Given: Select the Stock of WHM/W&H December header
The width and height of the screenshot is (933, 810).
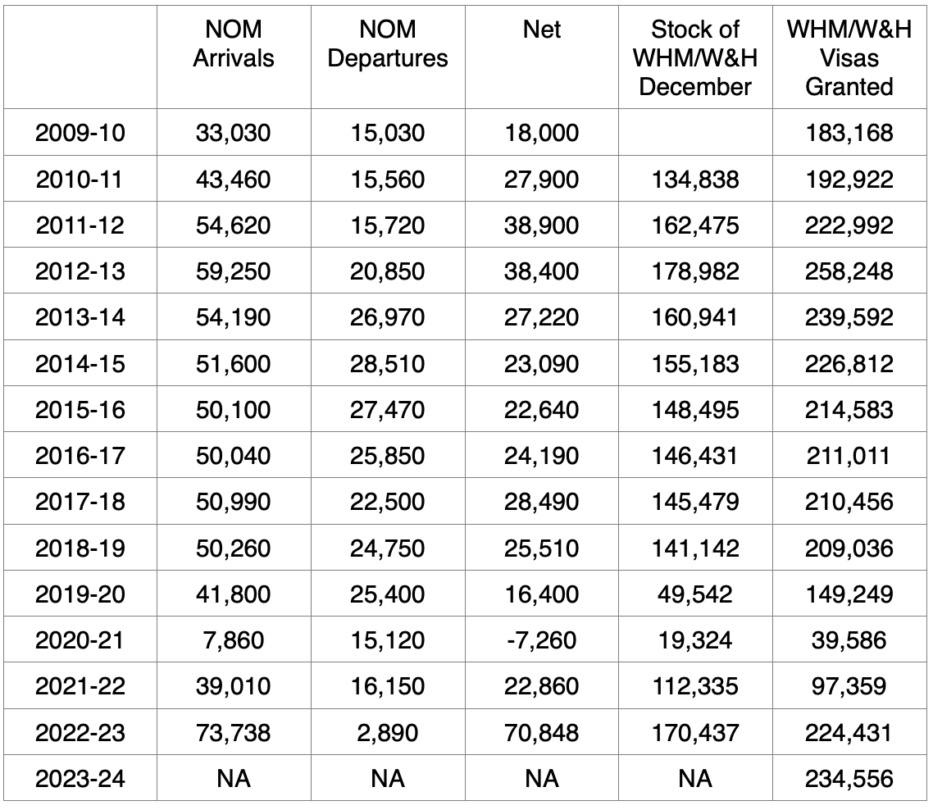Looking at the screenshot, I should pyautogui.click(x=695, y=58).
